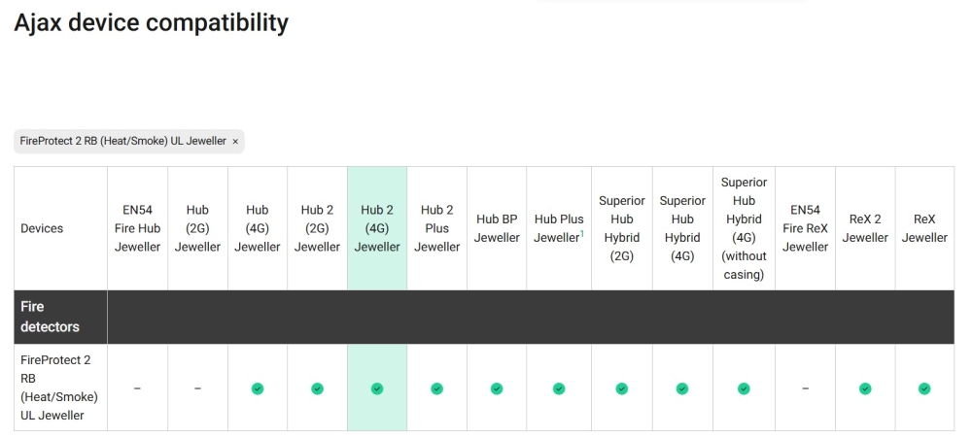Click the Fire detectors section row header
This screenshot has height=438, width=972.
point(51,317)
